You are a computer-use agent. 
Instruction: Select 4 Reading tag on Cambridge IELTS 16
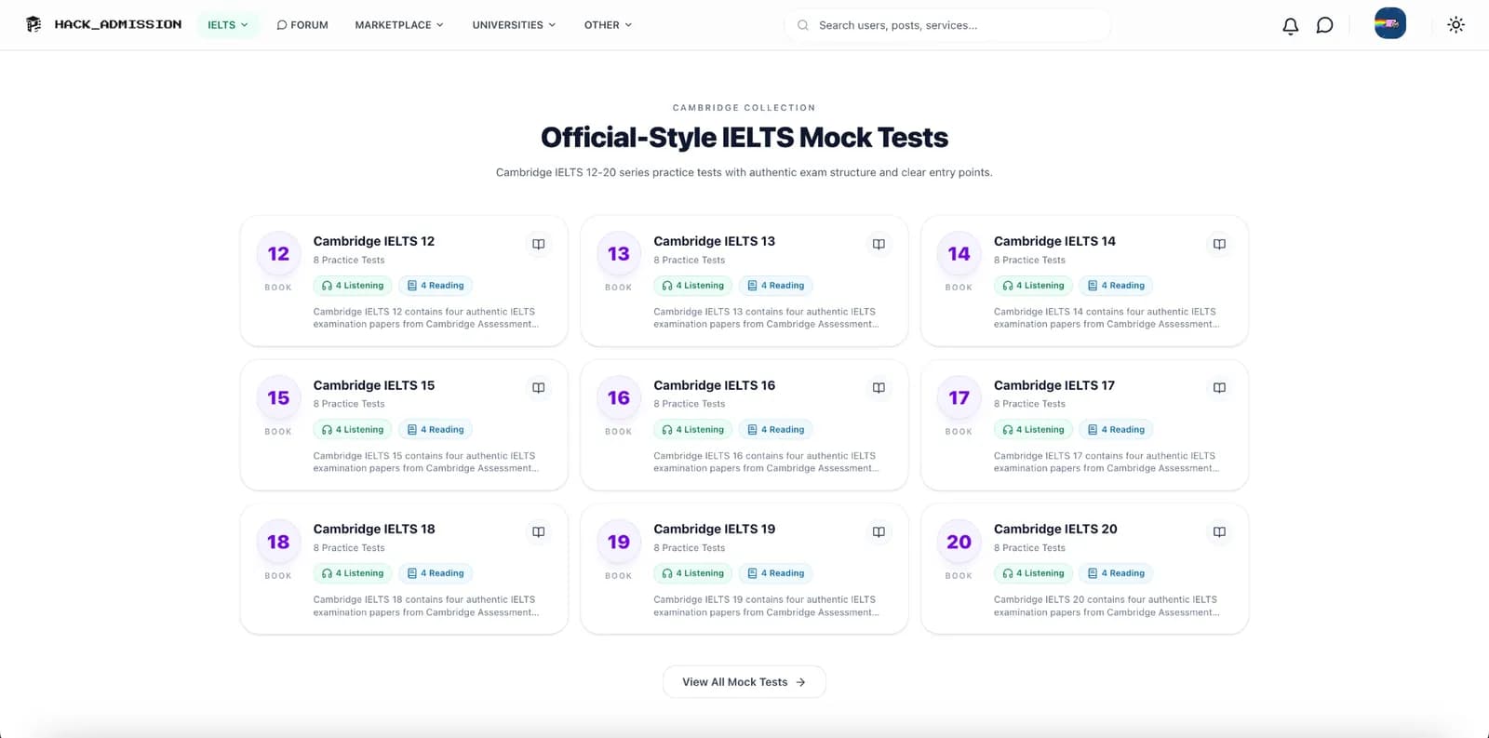776,430
